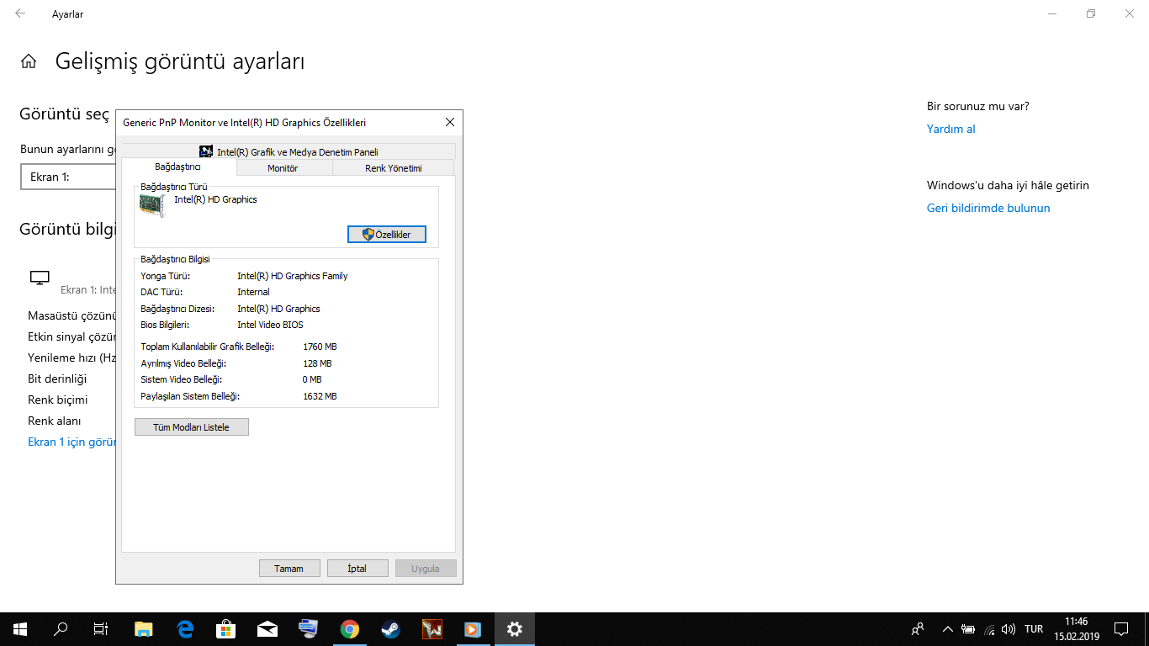Select the 1632 MB shared memory value
Viewport: 1149px width, 646px height.
click(x=320, y=396)
